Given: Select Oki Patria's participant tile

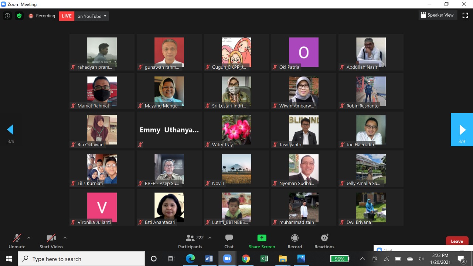Looking at the screenshot, I should pos(303,52).
